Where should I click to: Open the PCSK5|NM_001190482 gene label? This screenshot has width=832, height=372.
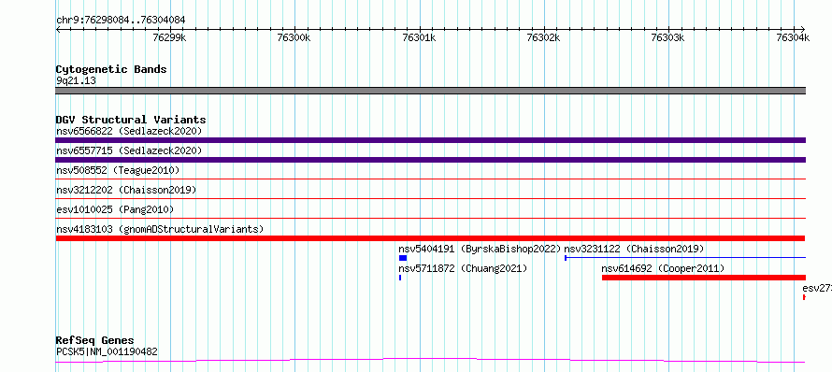coord(107,351)
